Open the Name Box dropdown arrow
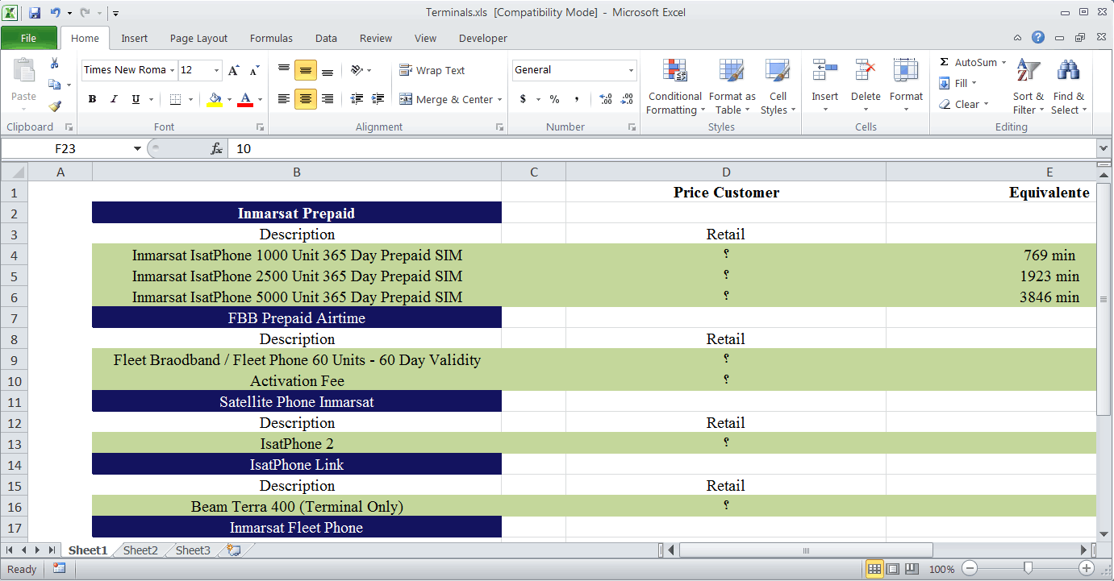Viewport: 1114px width, 581px height. (x=137, y=148)
